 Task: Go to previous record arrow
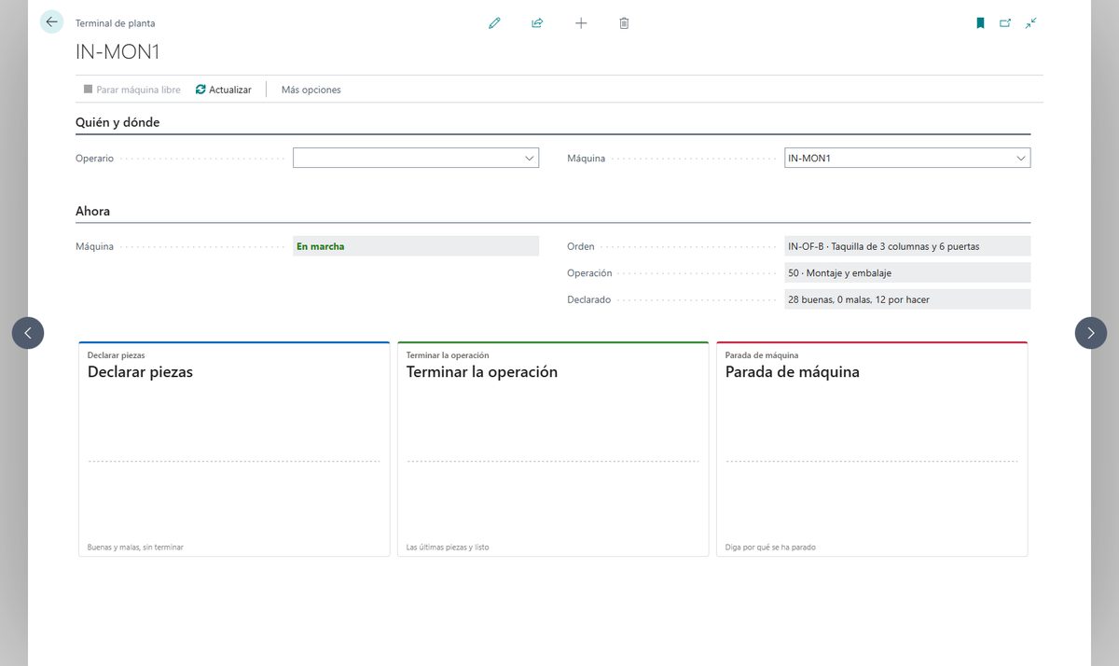coord(28,333)
